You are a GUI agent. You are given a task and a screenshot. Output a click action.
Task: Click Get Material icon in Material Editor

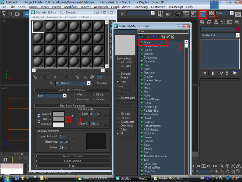pos(35,77)
